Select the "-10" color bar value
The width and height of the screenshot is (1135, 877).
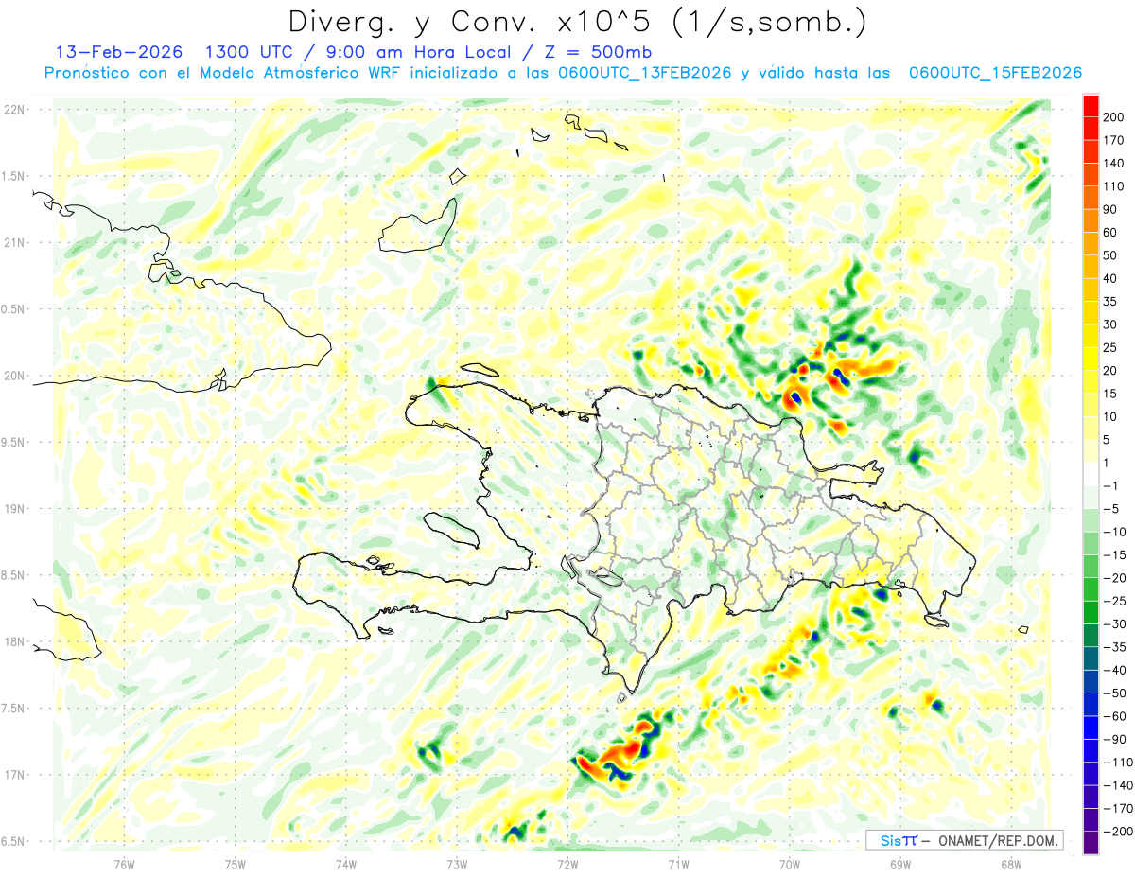pos(1115,533)
